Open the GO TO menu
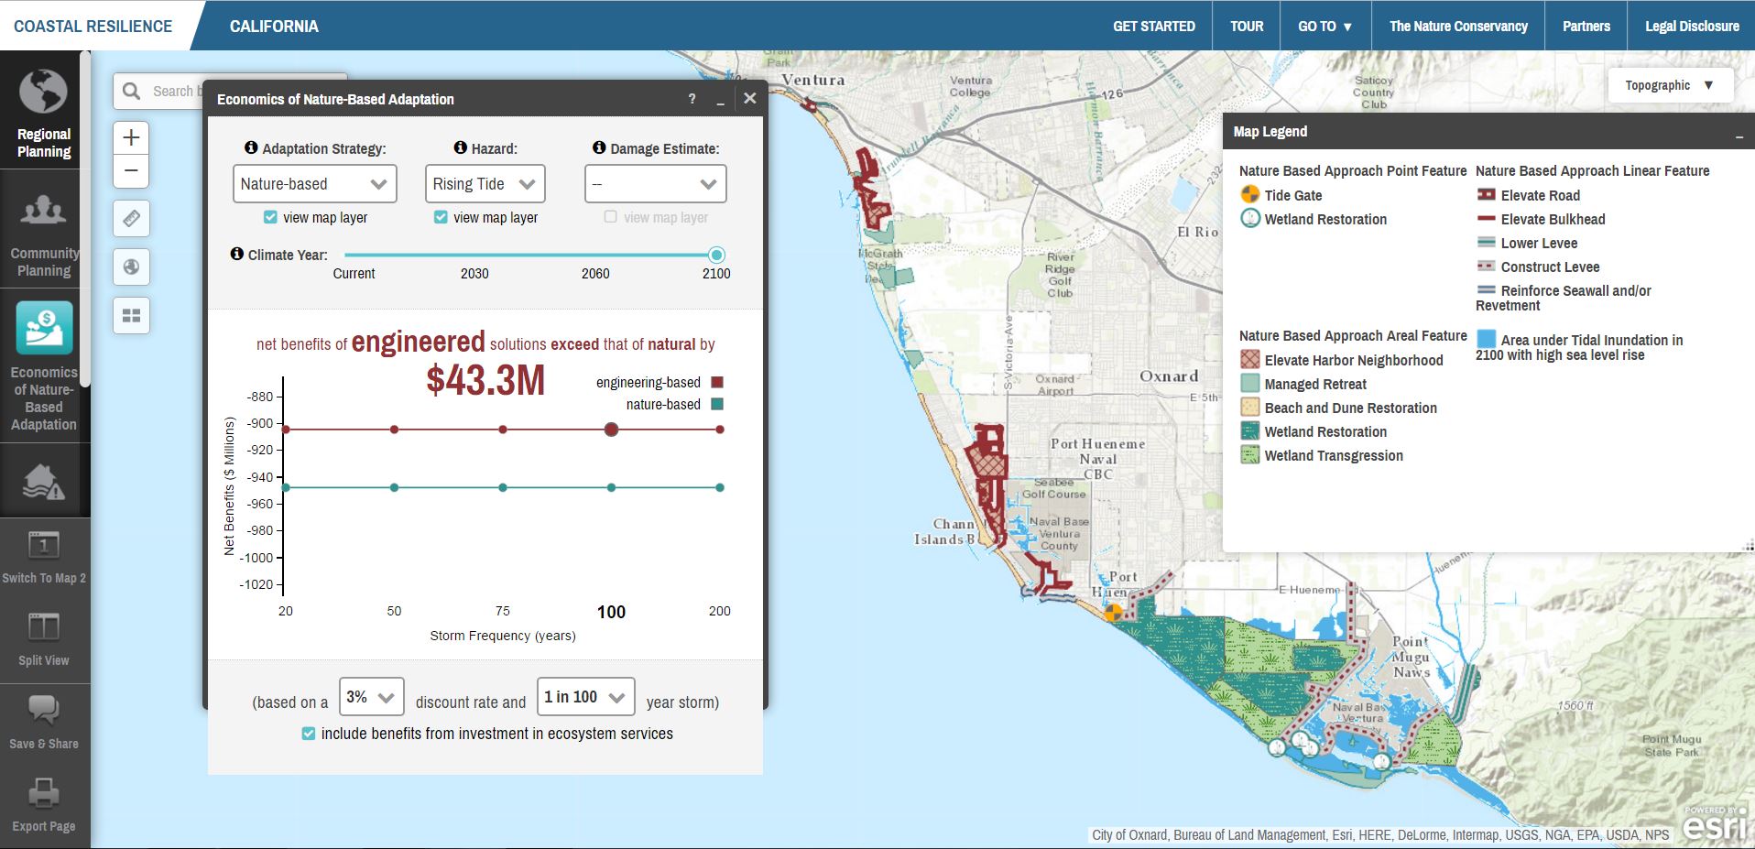This screenshot has height=849, width=1755. point(1324,27)
